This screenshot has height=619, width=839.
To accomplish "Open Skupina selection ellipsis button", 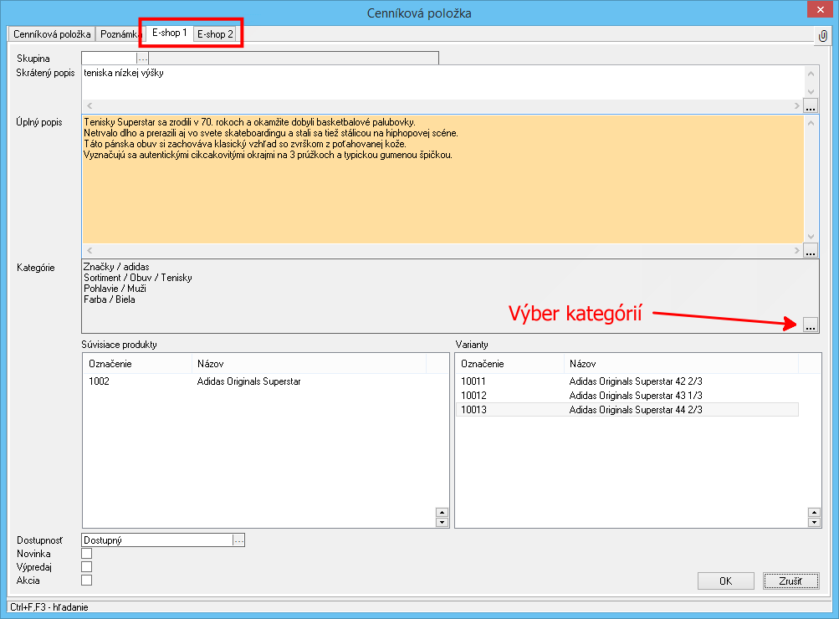I will 142,59.
